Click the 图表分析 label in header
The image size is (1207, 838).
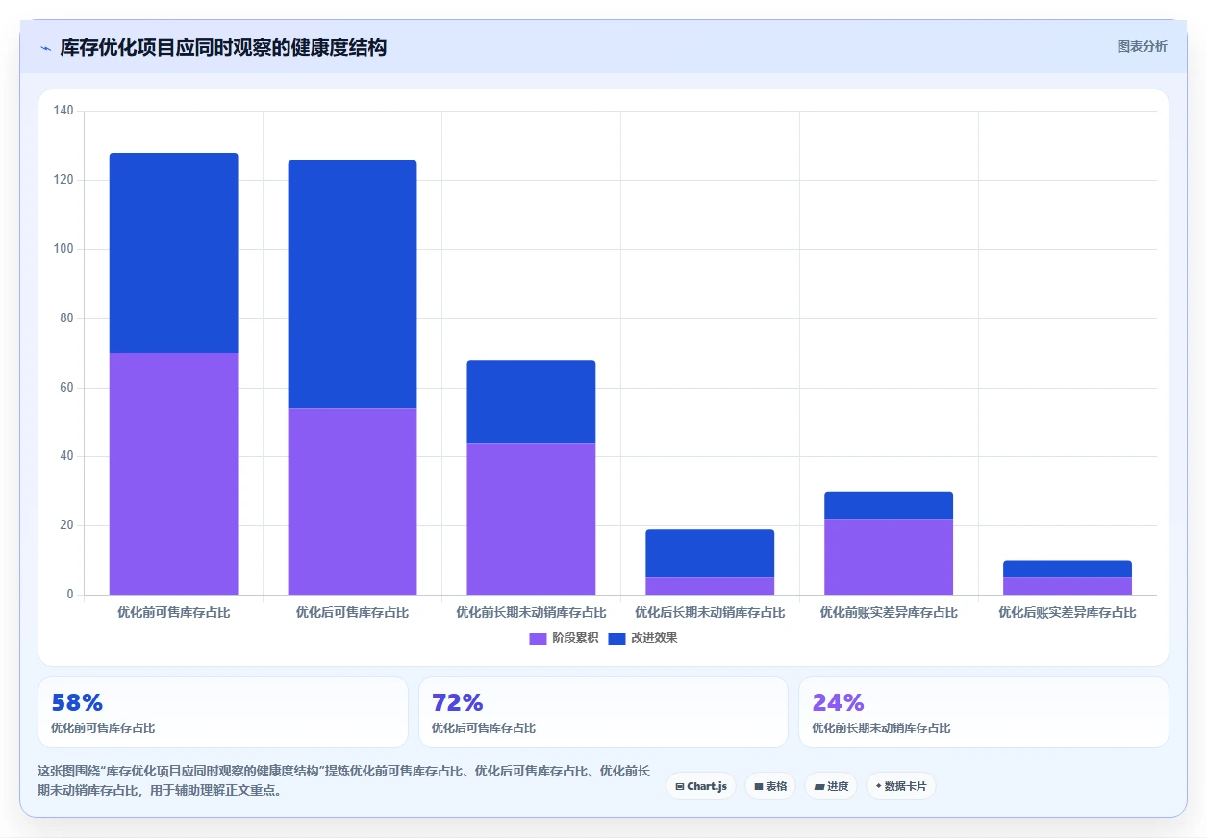tap(1142, 46)
